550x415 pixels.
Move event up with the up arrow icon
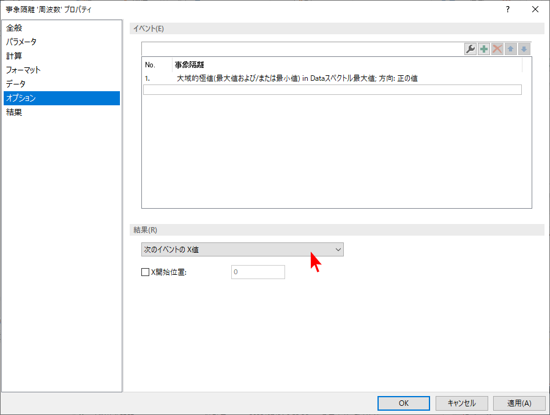(510, 49)
